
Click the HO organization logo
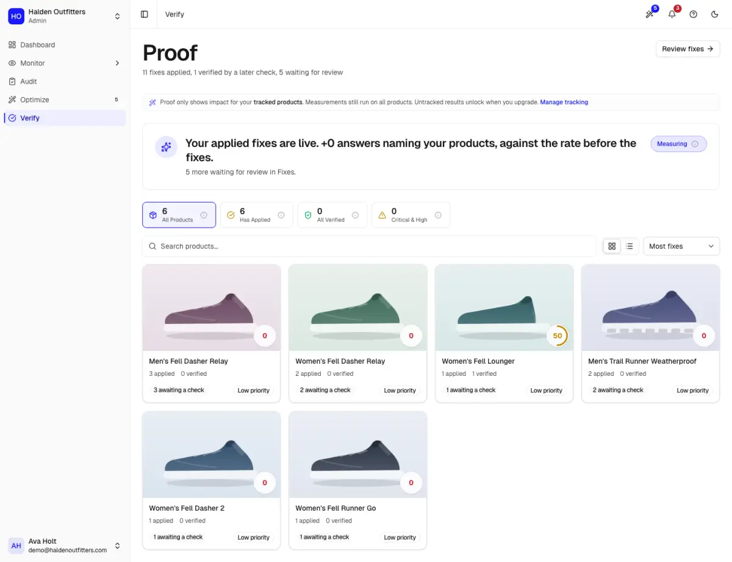click(x=16, y=16)
